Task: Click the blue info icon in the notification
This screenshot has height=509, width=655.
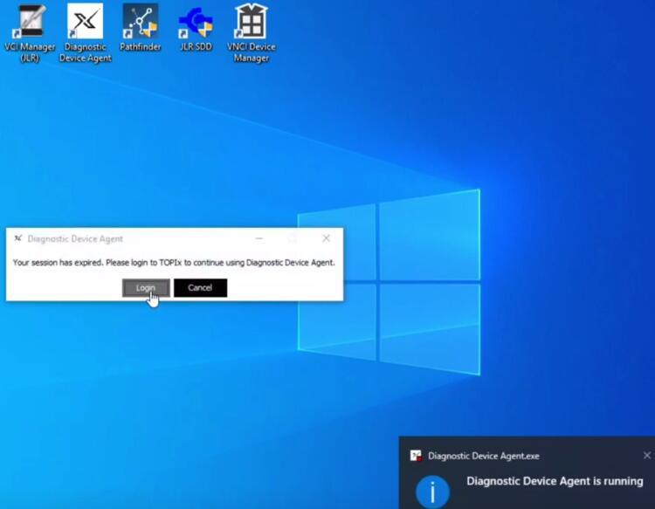Action: [x=432, y=492]
